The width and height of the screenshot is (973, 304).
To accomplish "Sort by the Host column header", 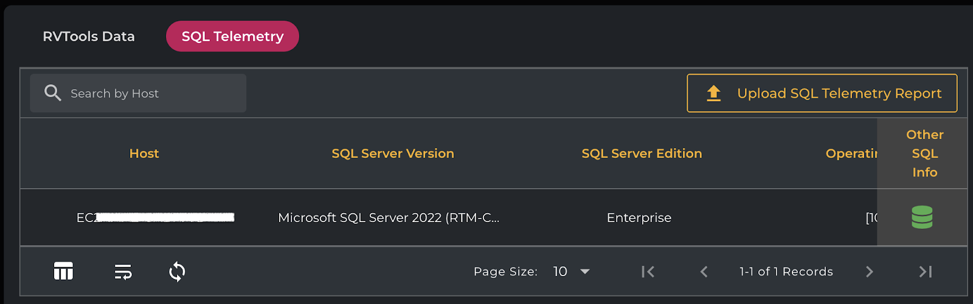I will click(x=144, y=154).
